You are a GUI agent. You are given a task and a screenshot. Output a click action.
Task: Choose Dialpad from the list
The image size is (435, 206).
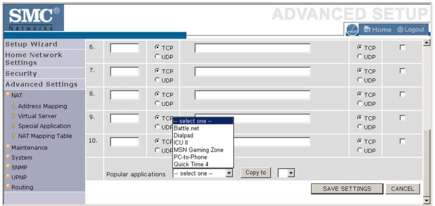(203, 135)
